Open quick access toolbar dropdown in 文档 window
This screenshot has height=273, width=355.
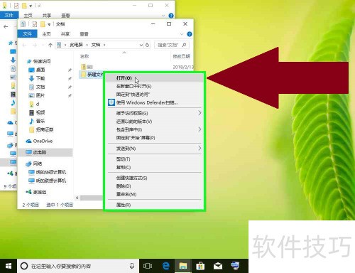pos(49,24)
